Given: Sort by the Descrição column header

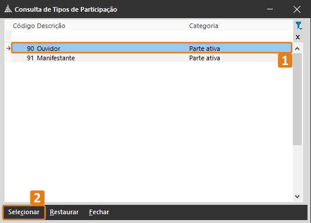Looking at the screenshot, I should pos(51,26).
